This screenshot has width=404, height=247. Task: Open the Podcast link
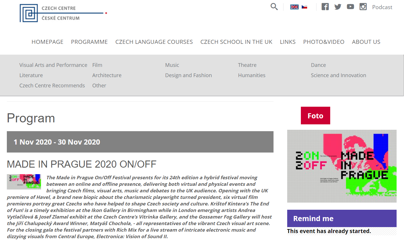click(x=382, y=7)
